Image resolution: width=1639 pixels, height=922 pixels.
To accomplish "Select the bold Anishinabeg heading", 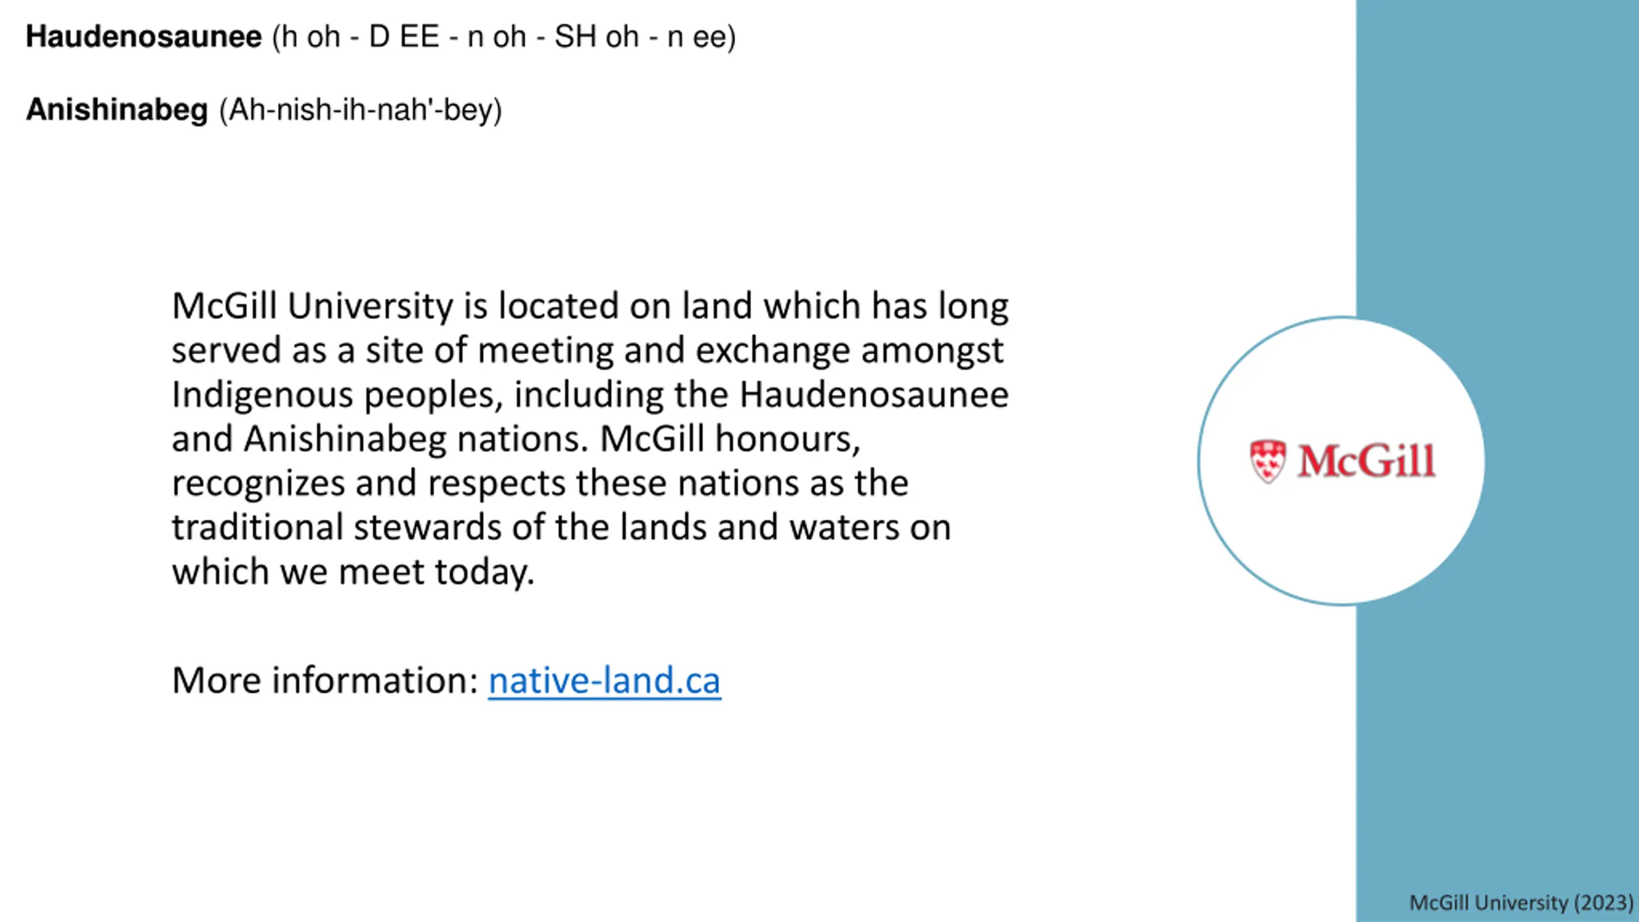I will click(117, 109).
